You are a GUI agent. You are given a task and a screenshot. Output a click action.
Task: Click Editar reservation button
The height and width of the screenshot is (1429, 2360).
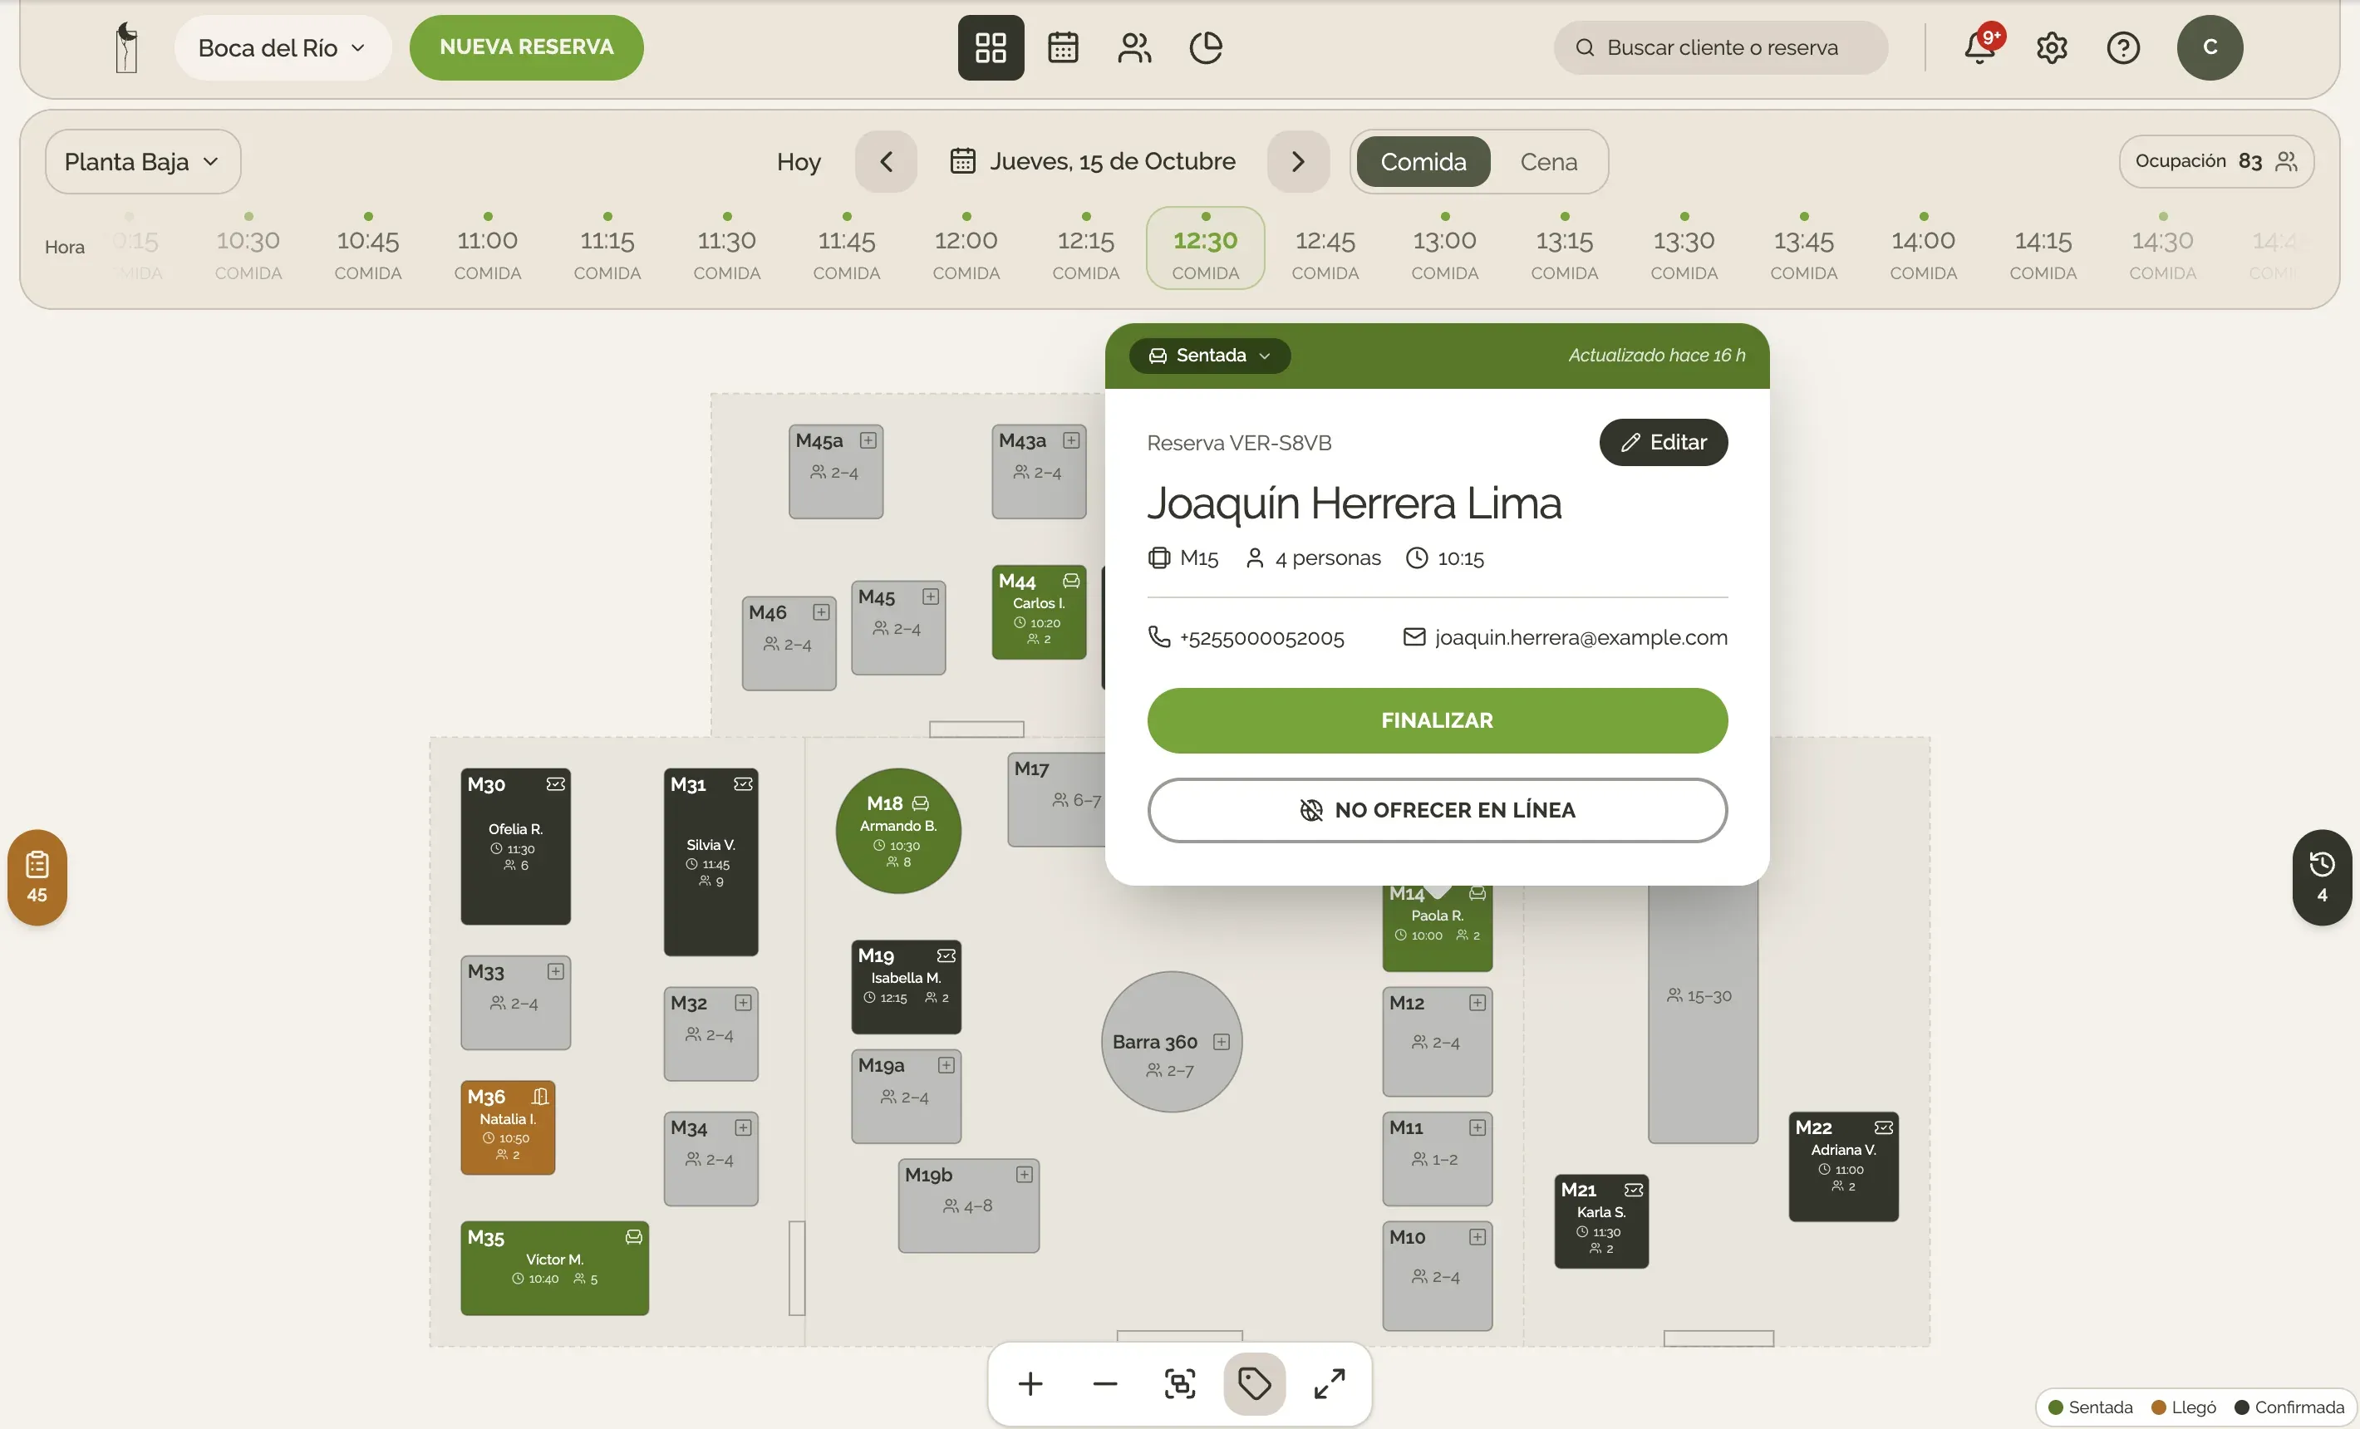coord(1664,443)
